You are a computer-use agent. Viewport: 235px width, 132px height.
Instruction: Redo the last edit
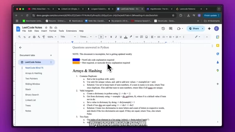tap(29, 37)
